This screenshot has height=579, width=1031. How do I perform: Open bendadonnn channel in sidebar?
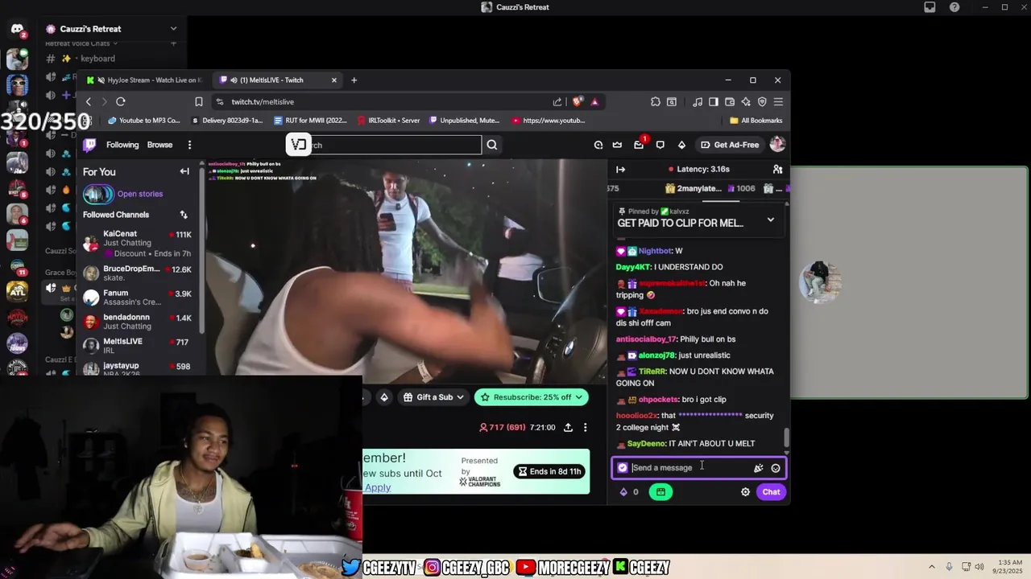coord(137,322)
